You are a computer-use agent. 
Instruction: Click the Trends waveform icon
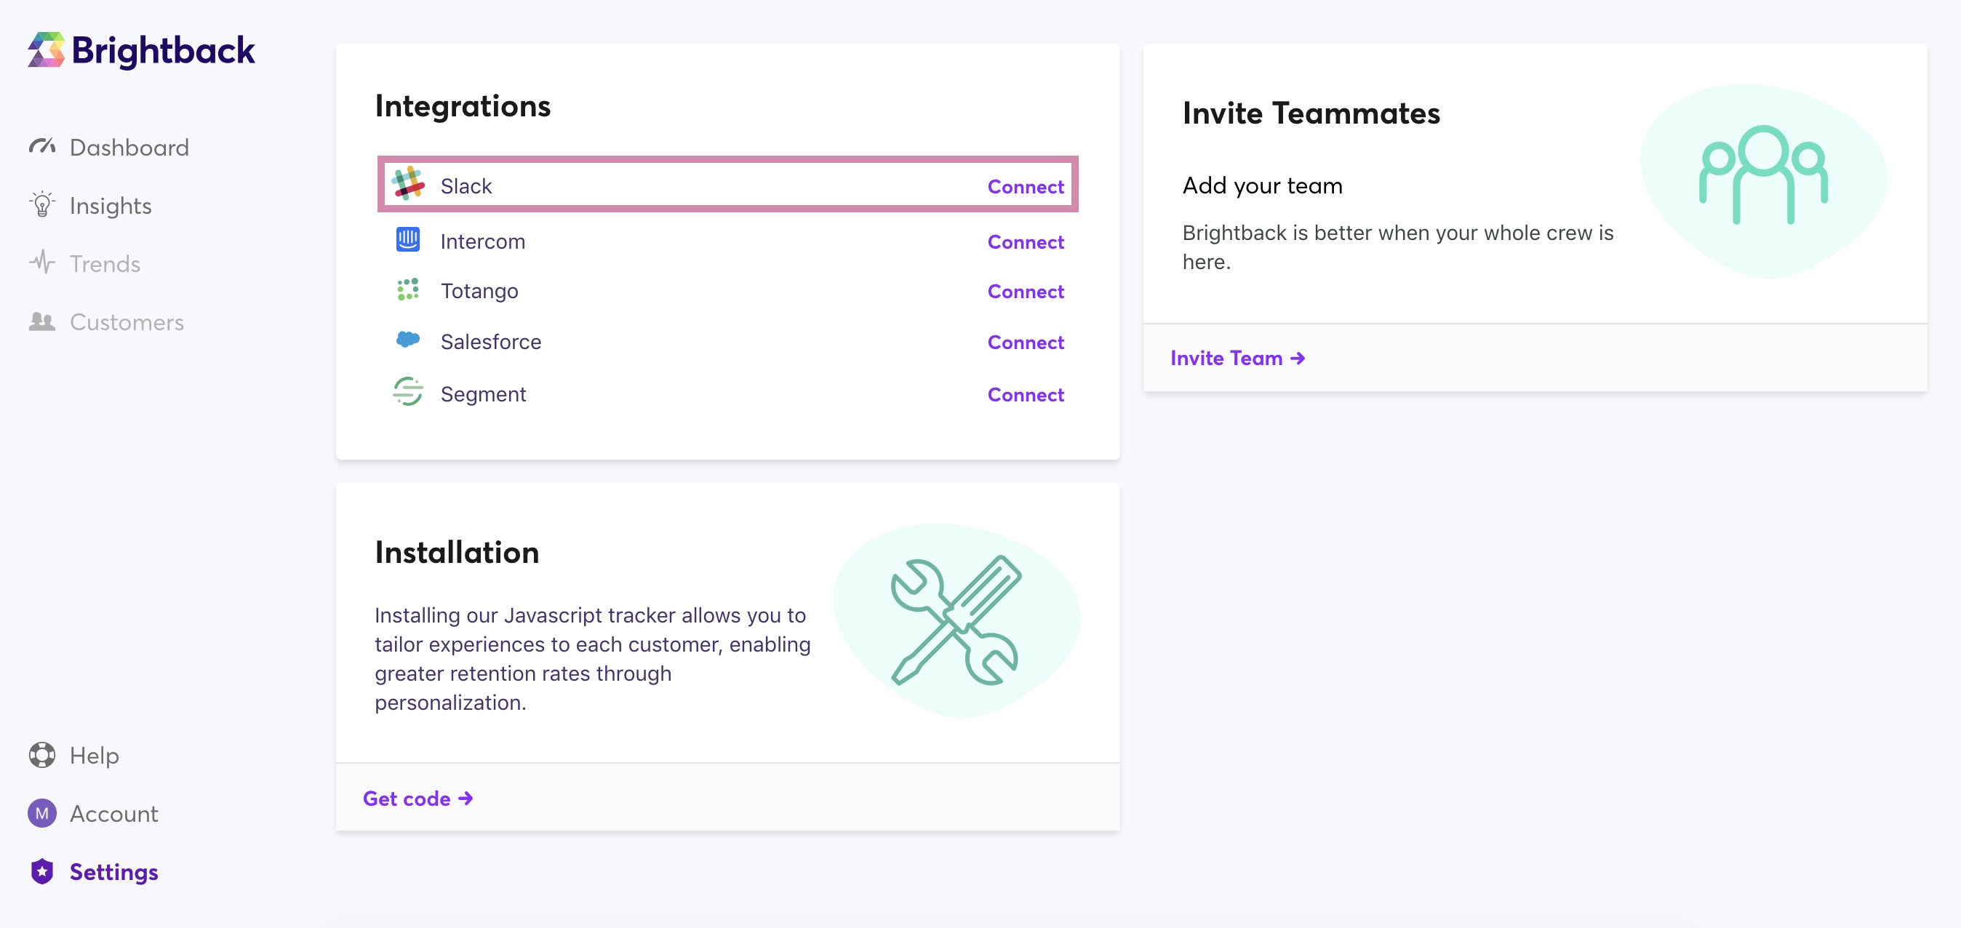click(42, 263)
